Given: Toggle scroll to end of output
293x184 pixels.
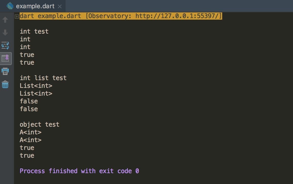Looking at the screenshot, I should pyautogui.click(x=6, y=58).
